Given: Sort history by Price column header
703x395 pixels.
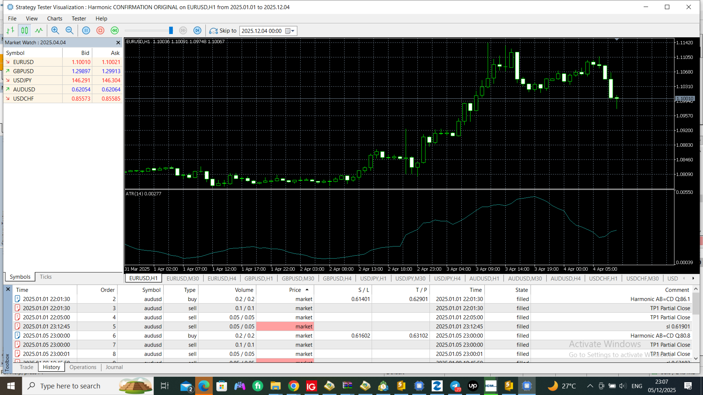Looking at the screenshot, I should pyautogui.click(x=295, y=290).
